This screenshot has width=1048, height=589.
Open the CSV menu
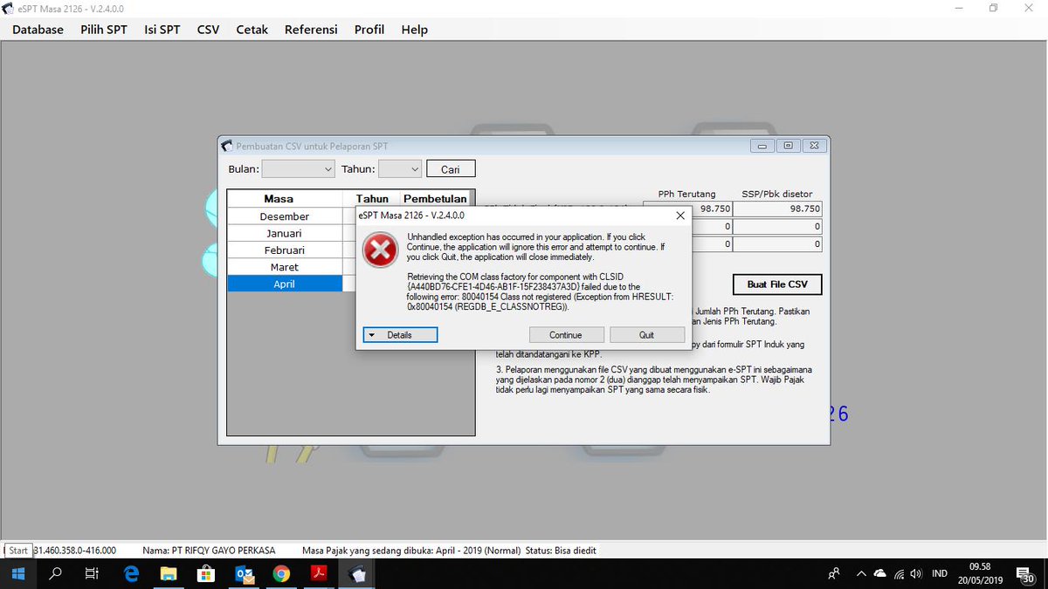click(208, 30)
